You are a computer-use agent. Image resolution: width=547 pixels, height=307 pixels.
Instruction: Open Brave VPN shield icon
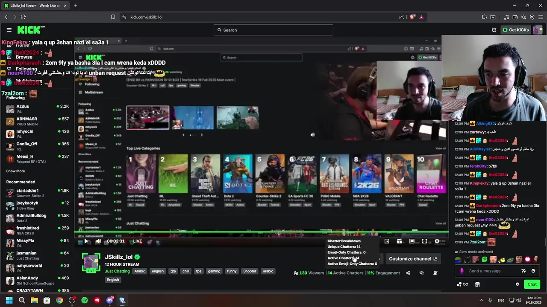[532, 17]
